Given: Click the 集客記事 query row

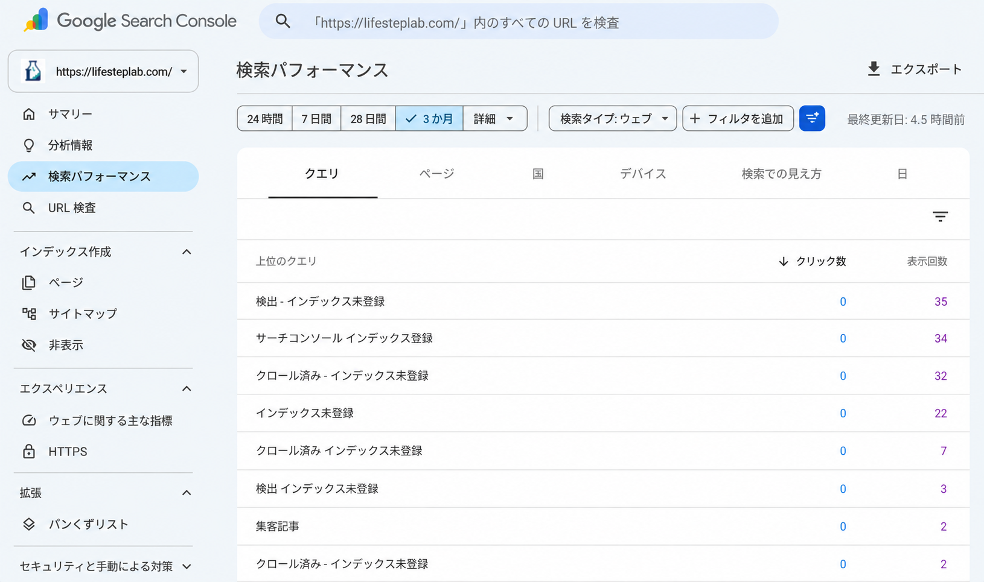Looking at the screenshot, I should tap(603, 527).
